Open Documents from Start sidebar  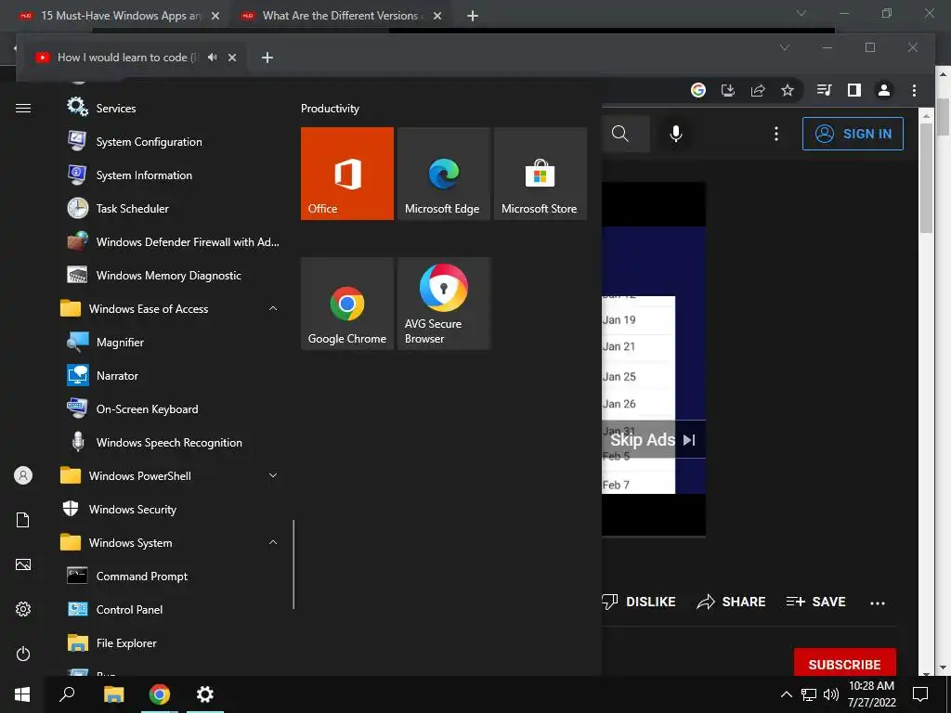coord(23,520)
